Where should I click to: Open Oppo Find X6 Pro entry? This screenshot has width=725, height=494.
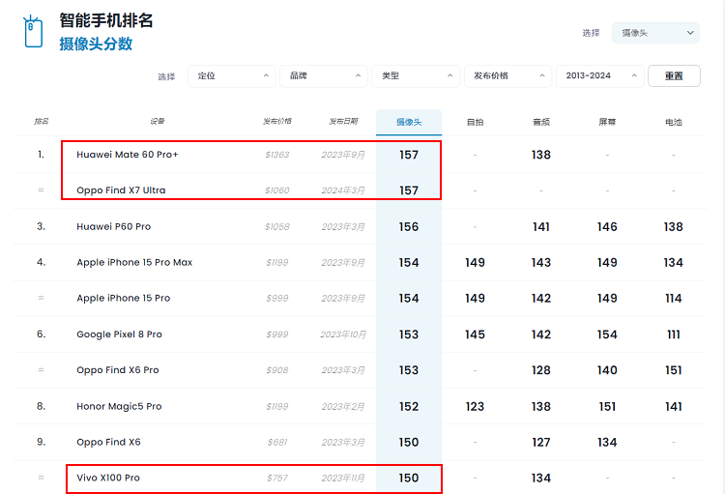117,370
